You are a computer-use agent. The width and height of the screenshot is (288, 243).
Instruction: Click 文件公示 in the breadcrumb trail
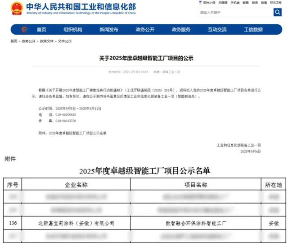click(x=65, y=41)
